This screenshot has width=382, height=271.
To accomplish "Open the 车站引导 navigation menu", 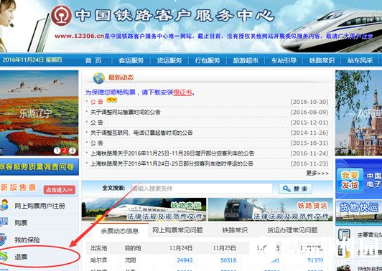I will point(284,60).
